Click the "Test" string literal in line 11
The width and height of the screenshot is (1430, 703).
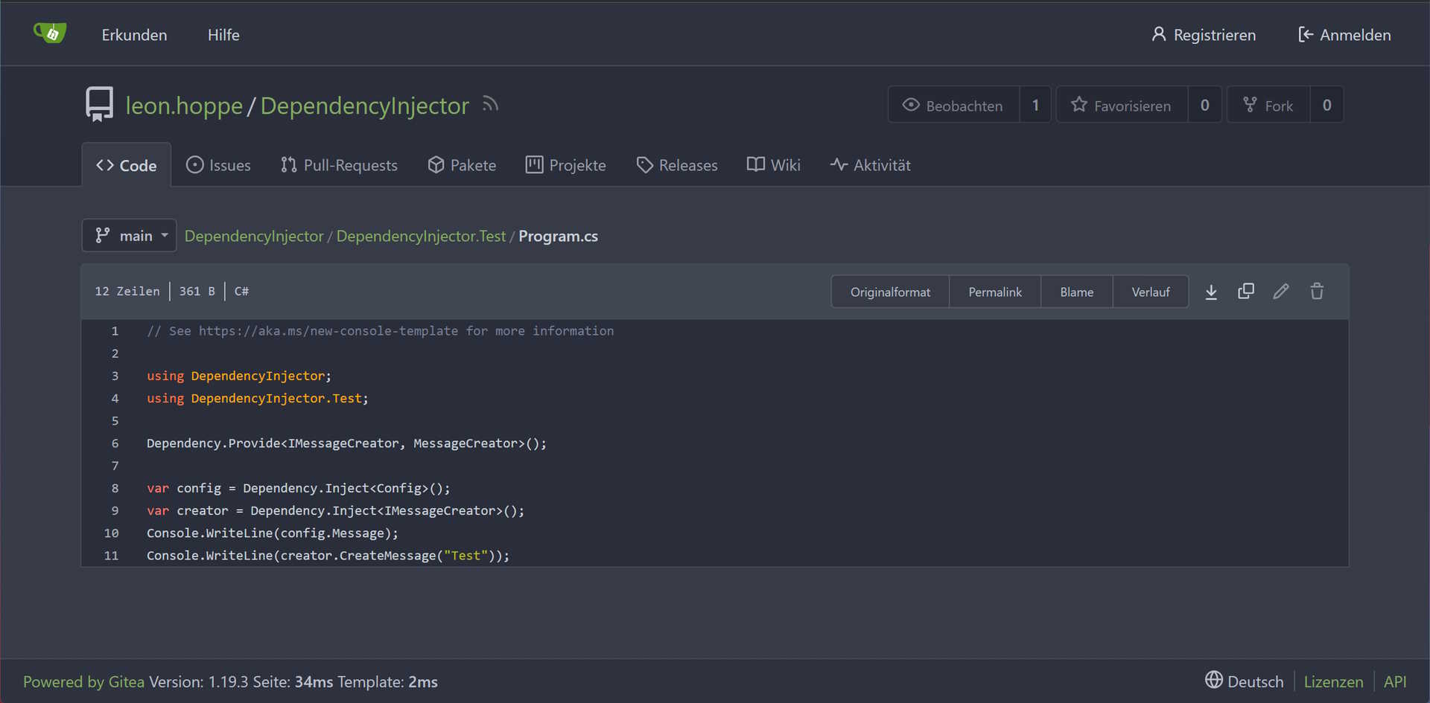coord(465,556)
